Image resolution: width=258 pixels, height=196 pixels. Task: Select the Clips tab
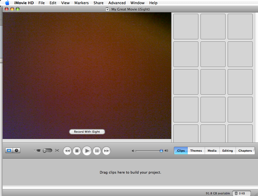[181, 151]
